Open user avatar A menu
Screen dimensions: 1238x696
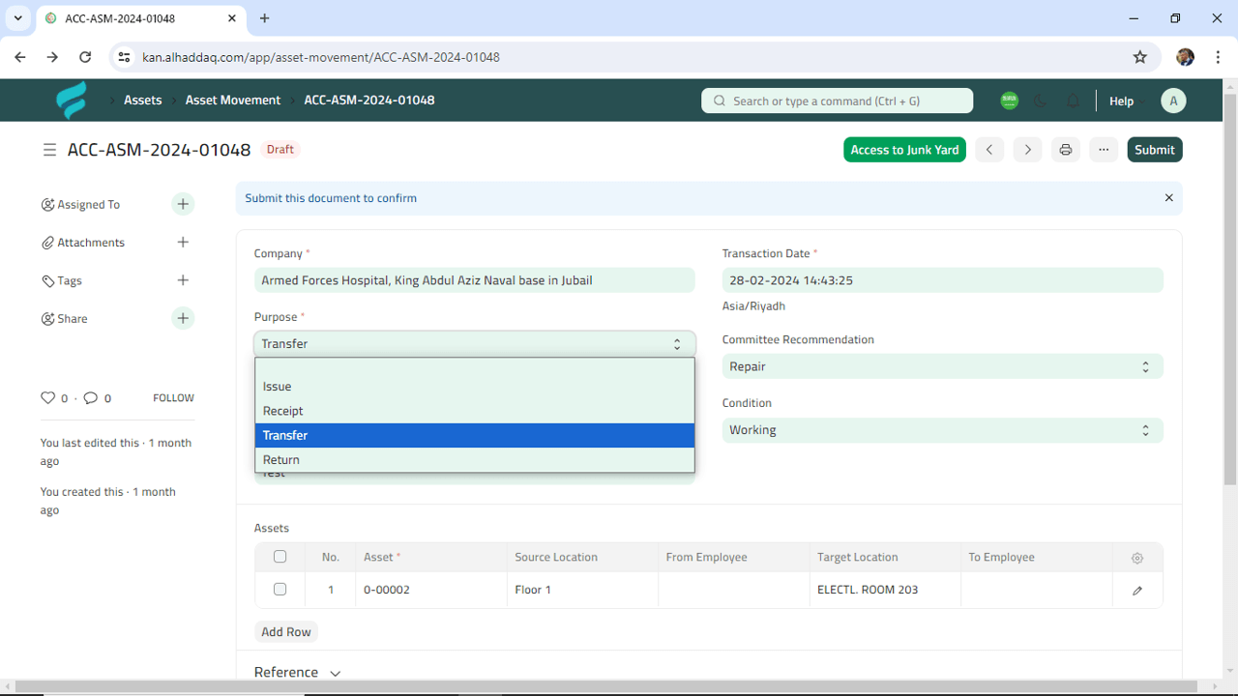[x=1173, y=101]
